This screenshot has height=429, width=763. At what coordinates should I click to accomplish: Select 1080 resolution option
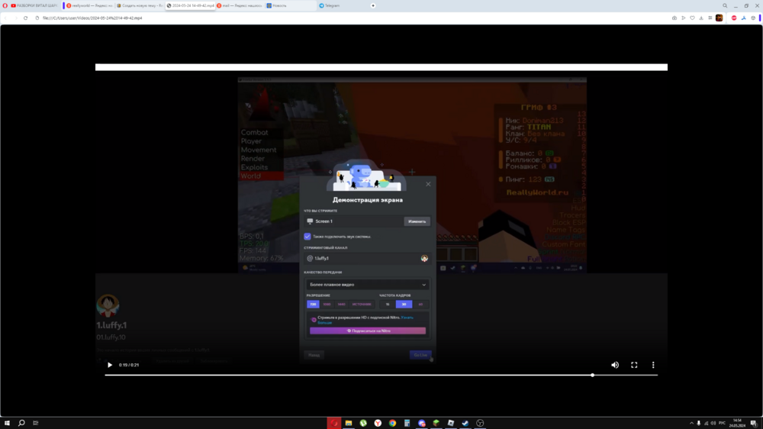click(x=327, y=305)
